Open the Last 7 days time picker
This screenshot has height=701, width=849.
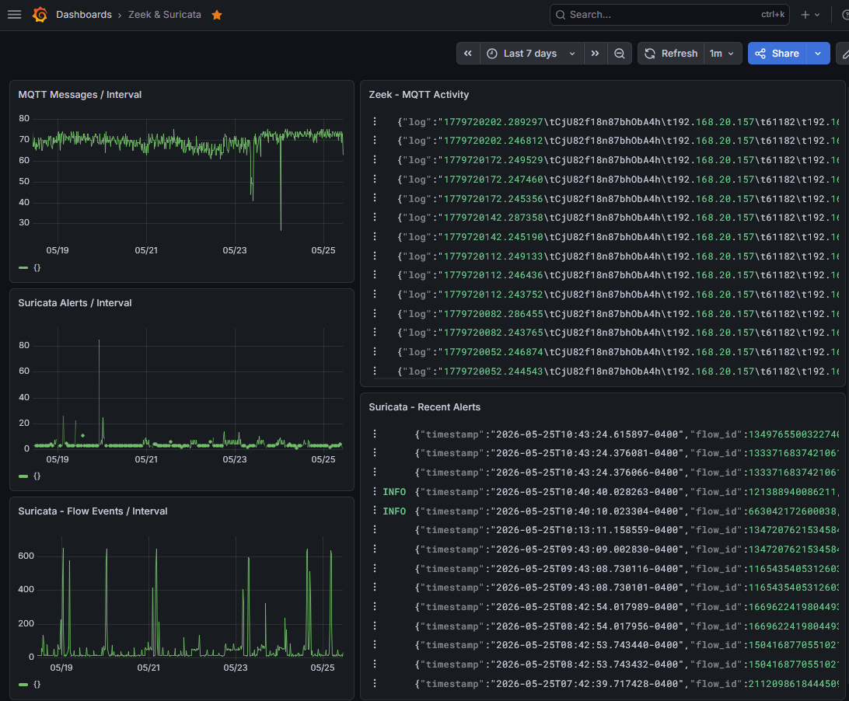pos(532,53)
